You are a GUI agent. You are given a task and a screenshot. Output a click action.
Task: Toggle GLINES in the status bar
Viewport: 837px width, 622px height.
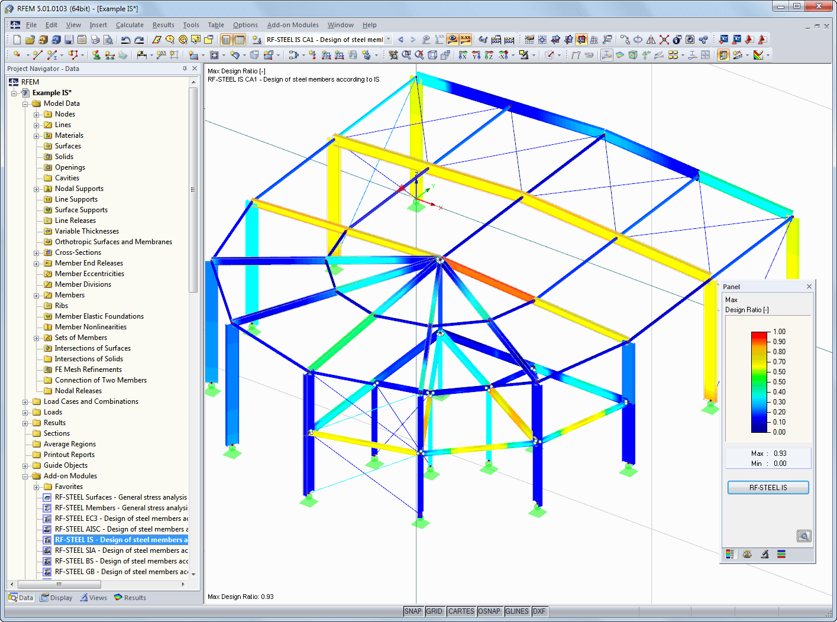click(517, 611)
